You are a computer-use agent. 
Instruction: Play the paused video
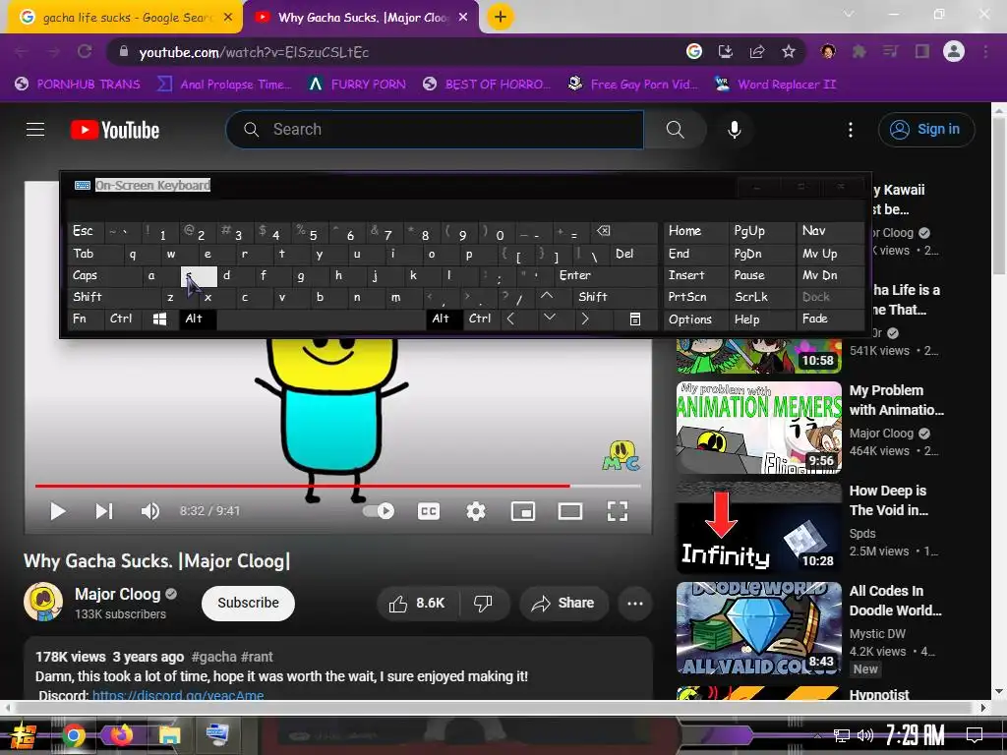point(58,511)
